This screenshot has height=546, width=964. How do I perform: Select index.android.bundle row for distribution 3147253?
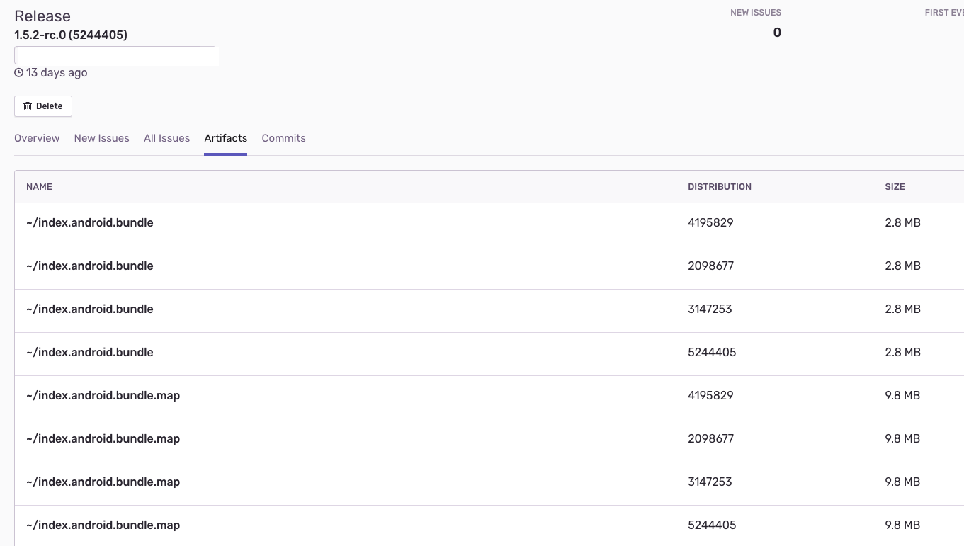click(90, 309)
